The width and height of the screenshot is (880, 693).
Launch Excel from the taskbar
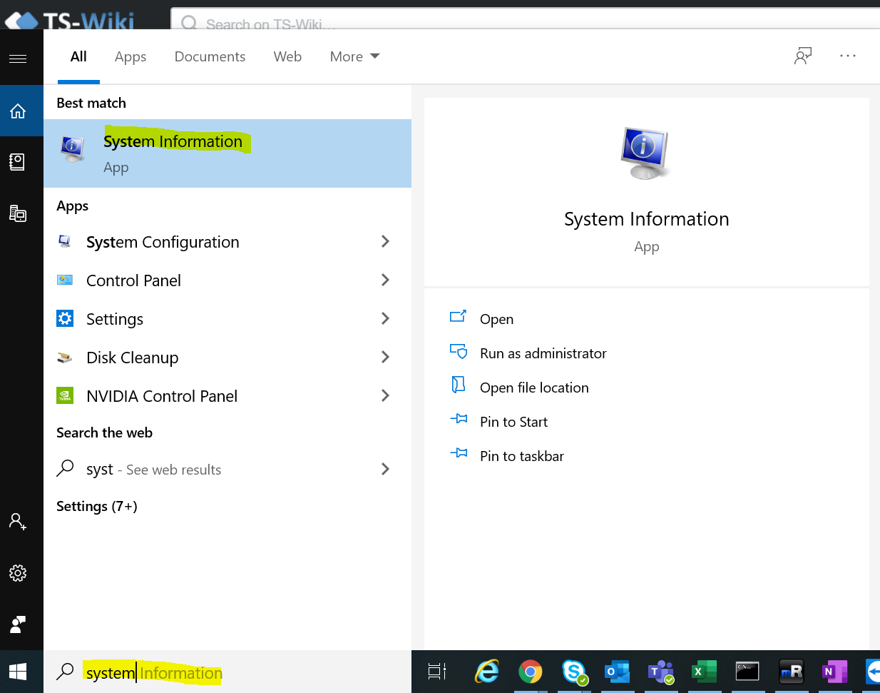tap(704, 672)
